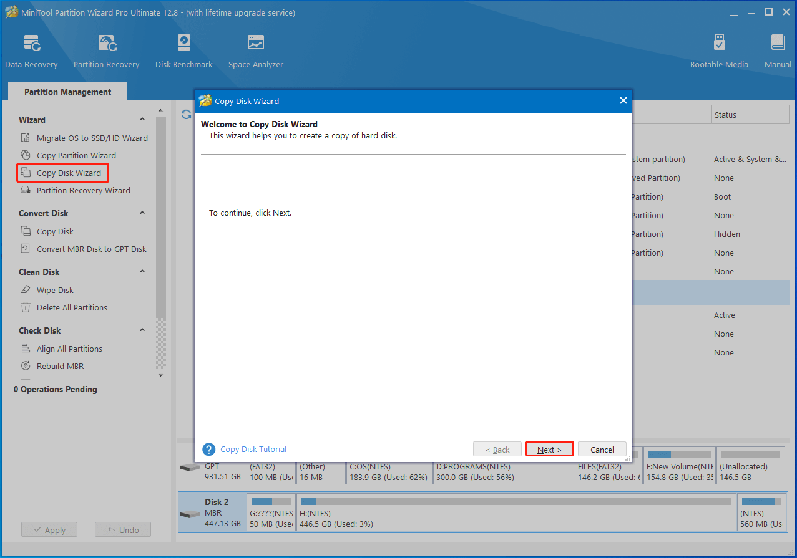
Task: Click the "Active & System" status cell
Action: (x=750, y=159)
